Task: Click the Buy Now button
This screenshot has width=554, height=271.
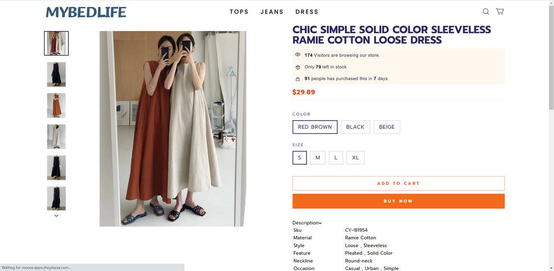Action: click(x=399, y=201)
